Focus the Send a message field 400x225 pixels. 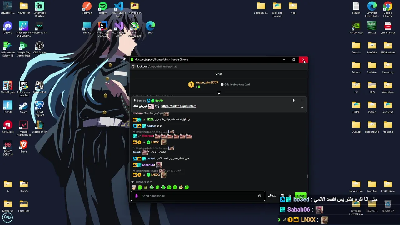198,196
